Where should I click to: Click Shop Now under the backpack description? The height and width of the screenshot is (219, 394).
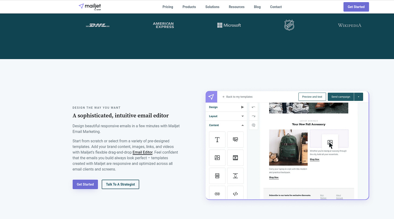point(274,177)
